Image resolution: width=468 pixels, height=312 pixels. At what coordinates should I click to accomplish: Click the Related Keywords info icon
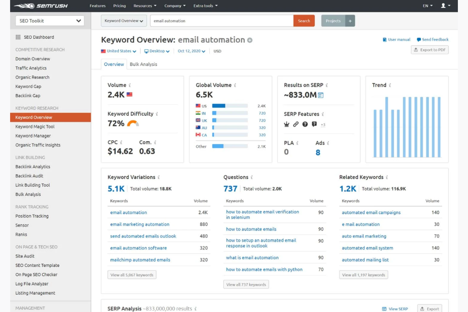click(387, 177)
